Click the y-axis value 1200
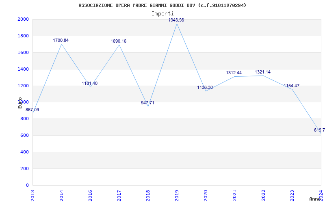The image size is (325, 203). click(23, 86)
